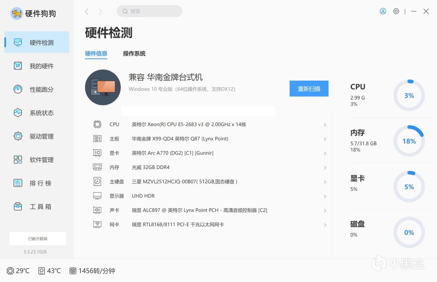This screenshot has height=282, width=437.
Task: Click the CPU 3% usage ring
Action: pos(409,96)
